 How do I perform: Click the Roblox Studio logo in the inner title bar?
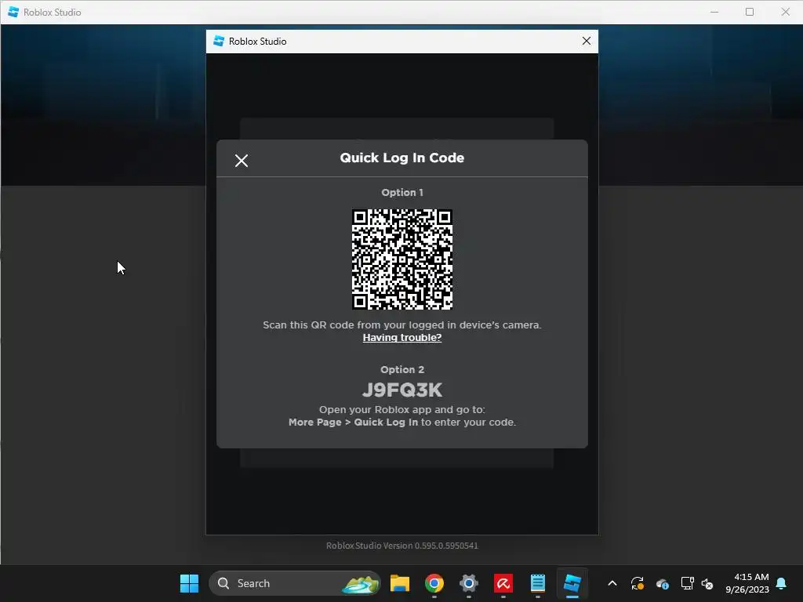click(x=219, y=41)
